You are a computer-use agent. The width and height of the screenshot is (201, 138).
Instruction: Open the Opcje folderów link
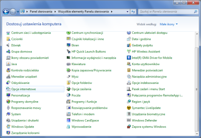82,83
